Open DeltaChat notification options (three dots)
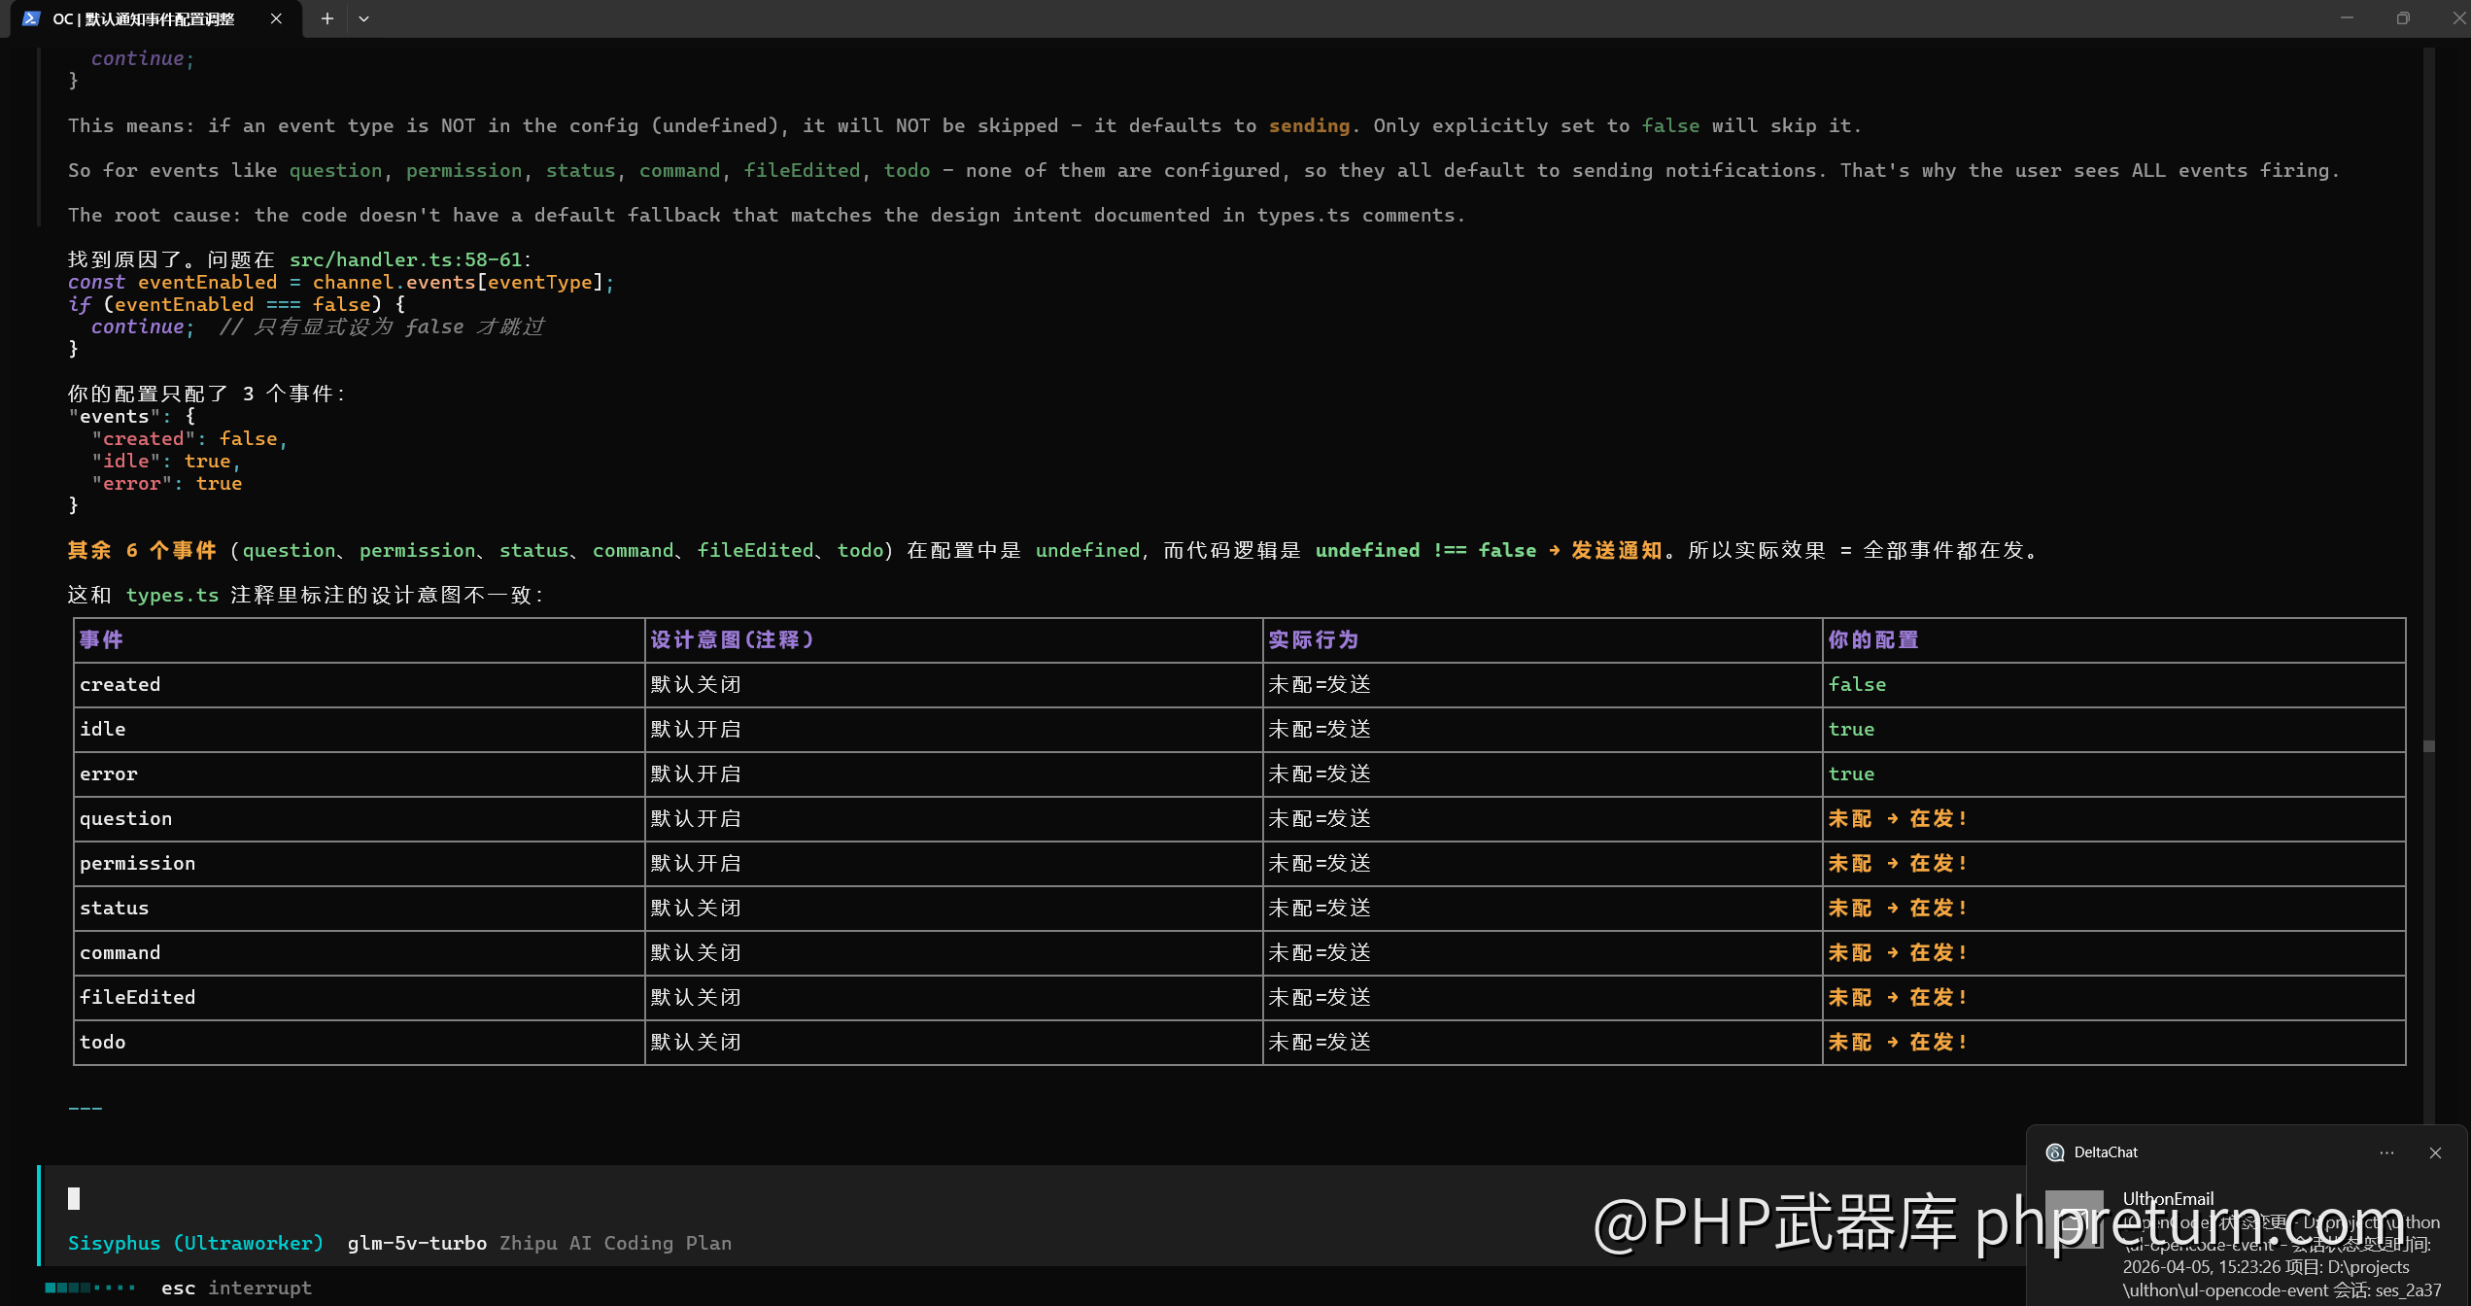Viewport: 2471px width, 1306px height. pyautogui.click(x=2386, y=1152)
